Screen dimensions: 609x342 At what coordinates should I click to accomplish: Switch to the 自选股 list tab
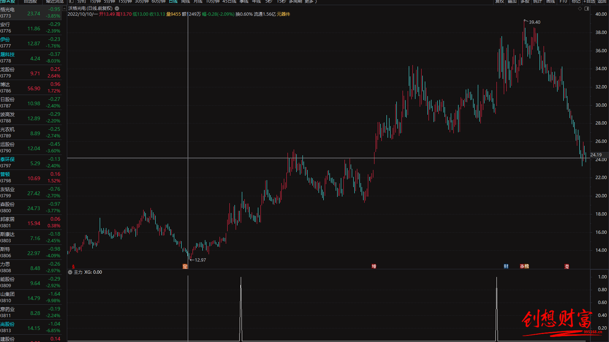click(30, 1)
